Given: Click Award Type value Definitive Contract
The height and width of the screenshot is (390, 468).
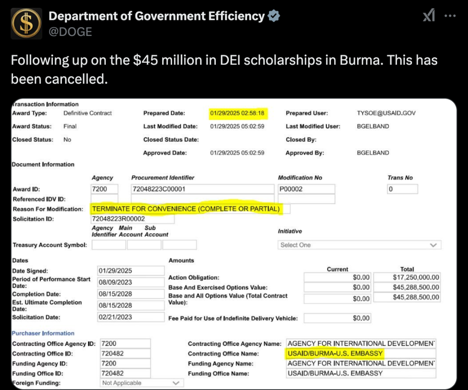Looking at the screenshot, I should 88,113.
